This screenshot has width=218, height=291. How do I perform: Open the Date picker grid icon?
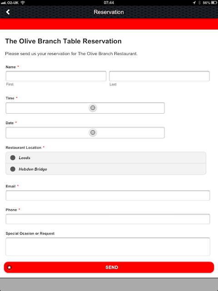point(93,132)
